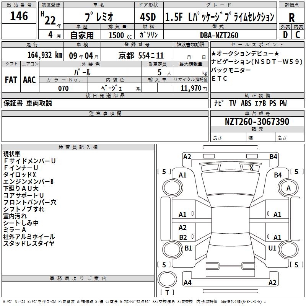Select the 注意事項欄 section header
The height and width of the screenshot is (306, 306).
[x=105, y=113]
